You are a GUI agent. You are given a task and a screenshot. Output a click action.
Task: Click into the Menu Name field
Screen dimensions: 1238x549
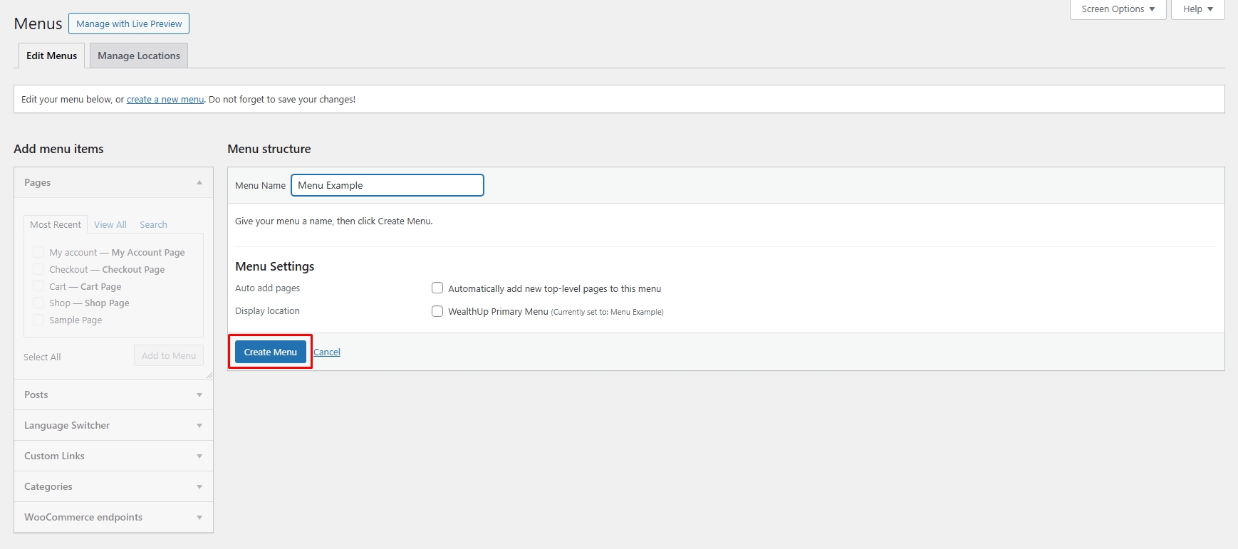click(387, 185)
